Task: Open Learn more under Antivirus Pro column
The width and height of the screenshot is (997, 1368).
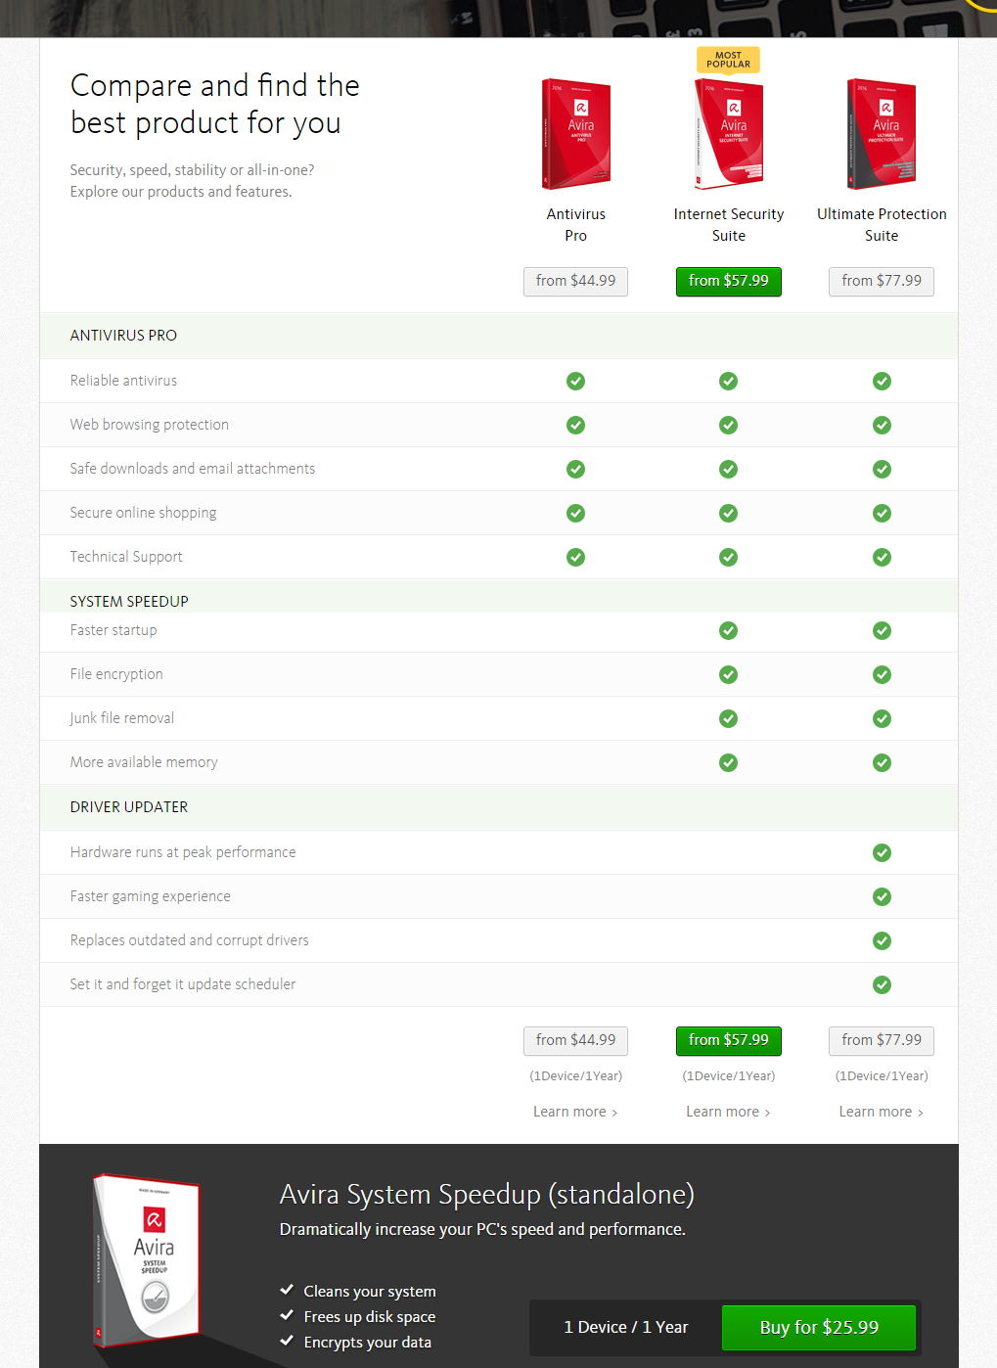Action: click(x=575, y=1112)
